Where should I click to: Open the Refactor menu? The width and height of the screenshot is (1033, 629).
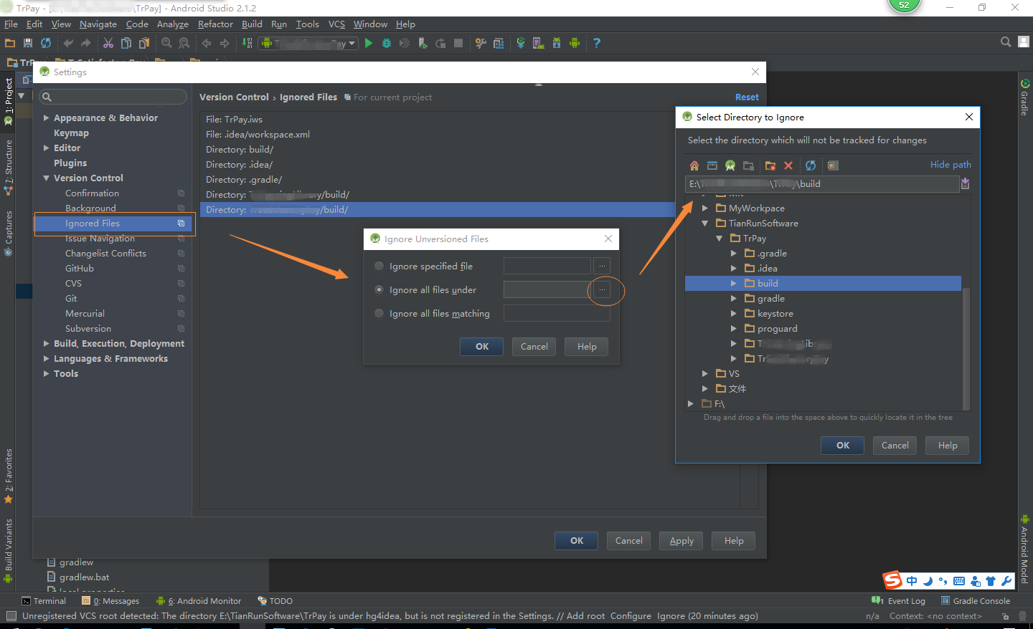(x=215, y=24)
